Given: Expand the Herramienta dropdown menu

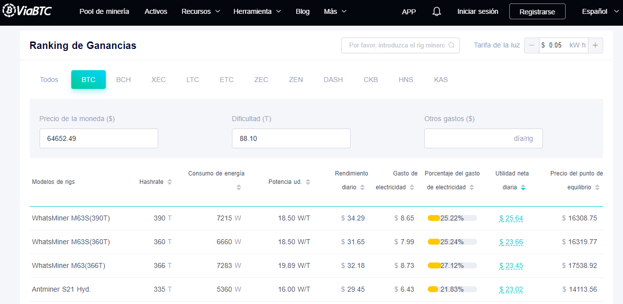Looking at the screenshot, I should [257, 11].
